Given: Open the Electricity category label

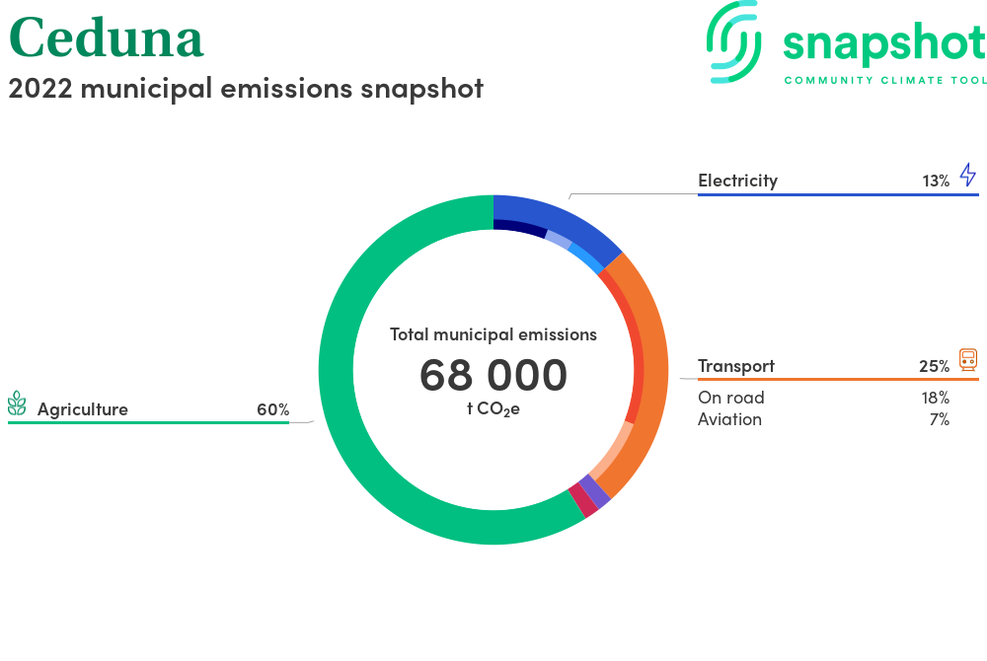Looking at the screenshot, I should point(737,181).
